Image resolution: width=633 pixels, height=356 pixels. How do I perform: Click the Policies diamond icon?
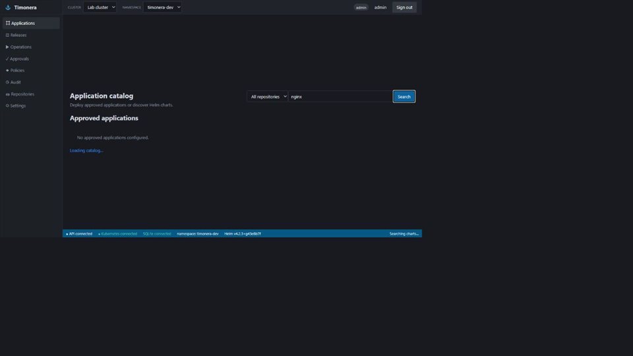coord(7,71)
